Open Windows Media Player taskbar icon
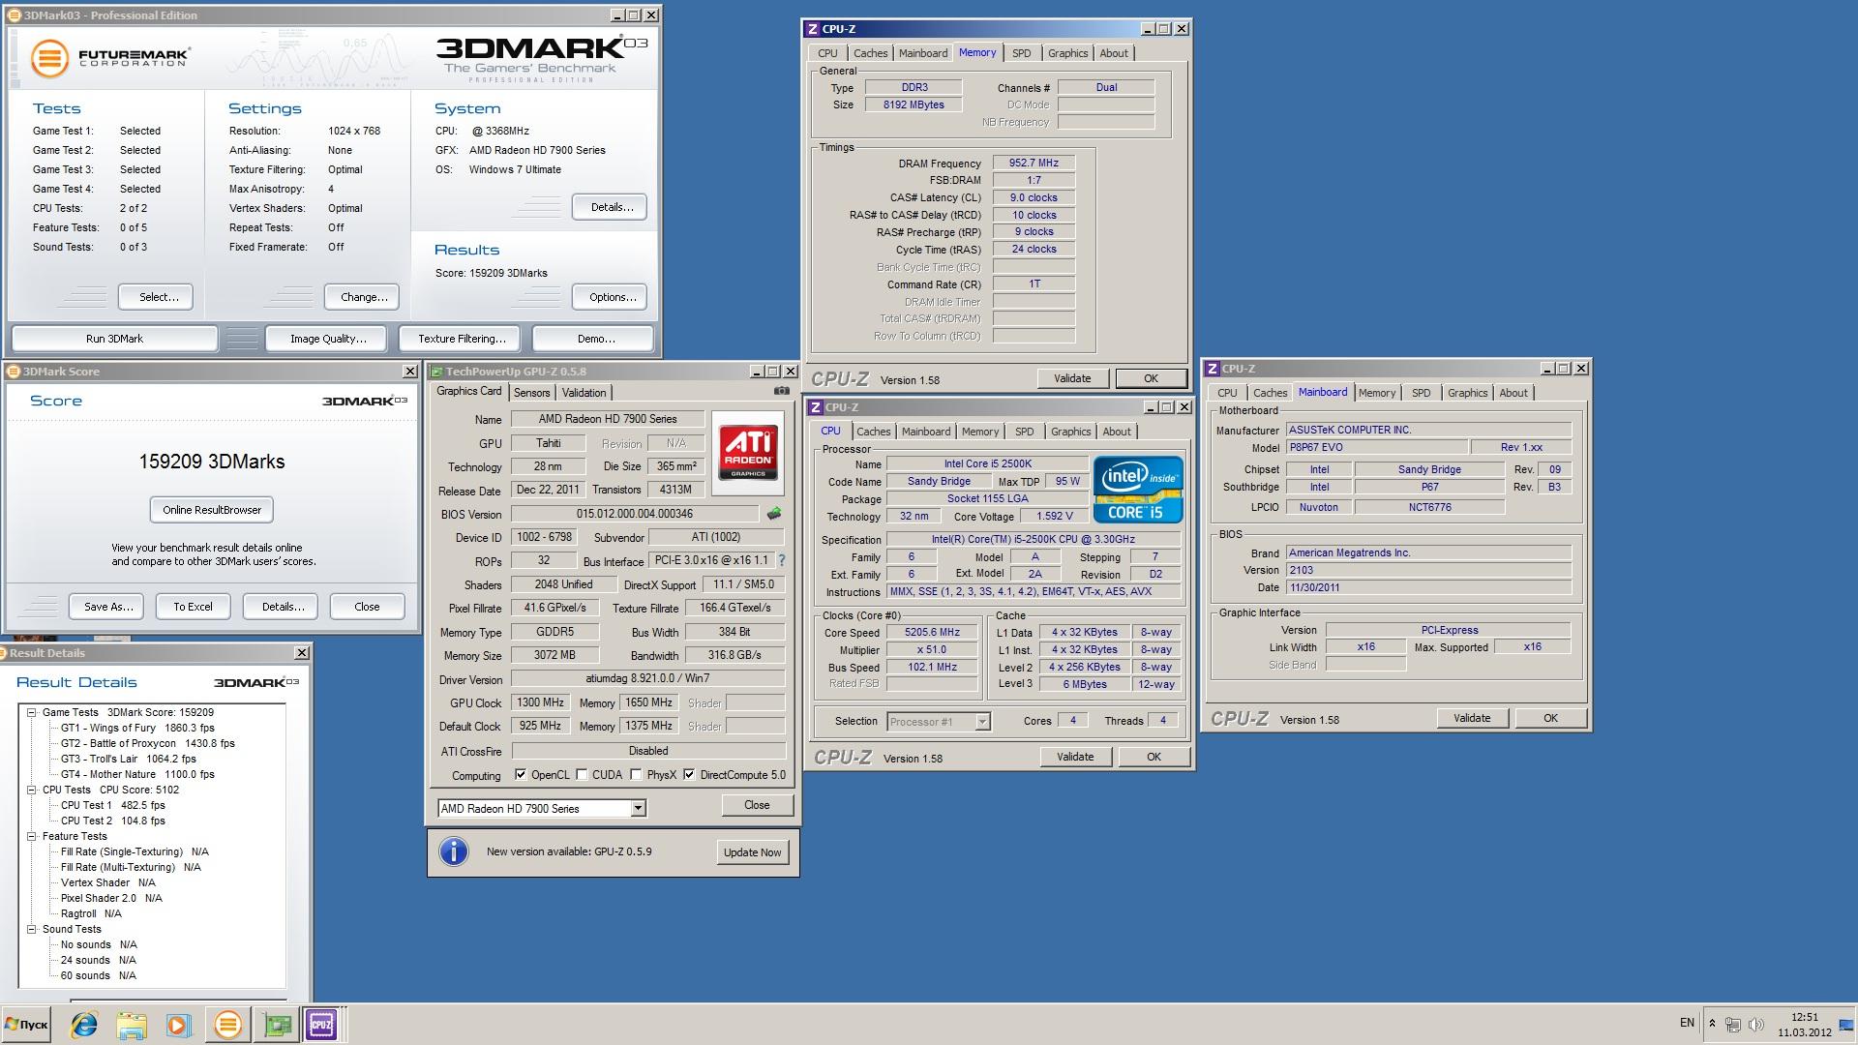 click(178, 1025)
